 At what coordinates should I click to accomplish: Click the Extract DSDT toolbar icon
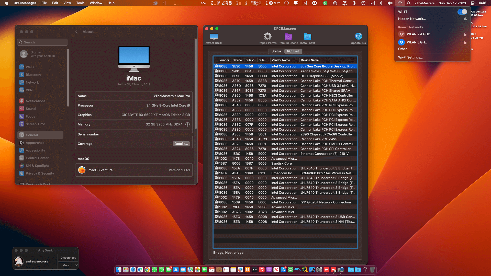(x=214, y=37)
